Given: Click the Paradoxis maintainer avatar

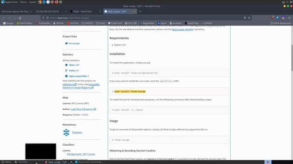Looking at the screenshot, I should 66,133.
